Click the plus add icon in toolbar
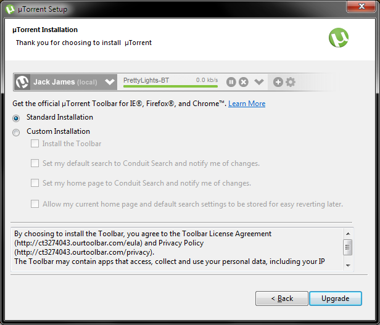This screenshot has height=325, width=380. pyautogui.click(x=278, y=82)
